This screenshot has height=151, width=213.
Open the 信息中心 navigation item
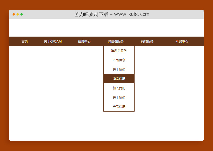coord(84,41)
